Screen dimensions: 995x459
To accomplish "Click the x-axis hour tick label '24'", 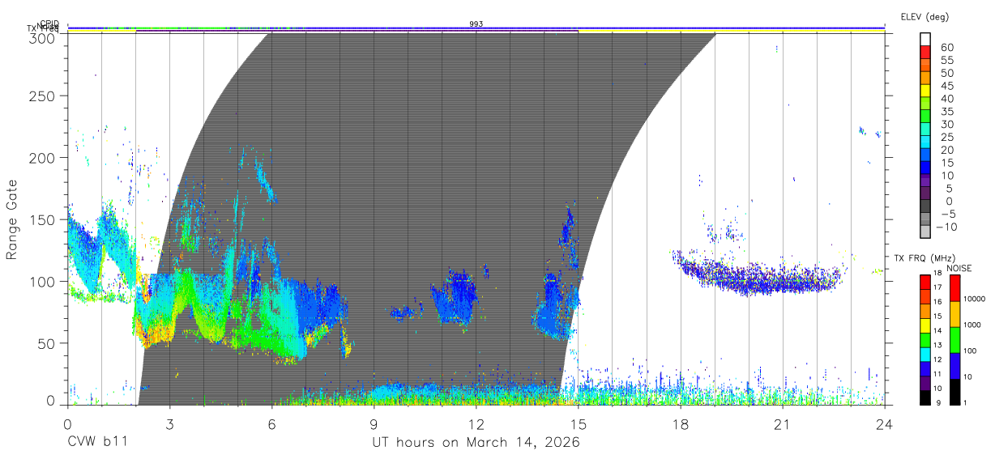I will tap(884, 425).
